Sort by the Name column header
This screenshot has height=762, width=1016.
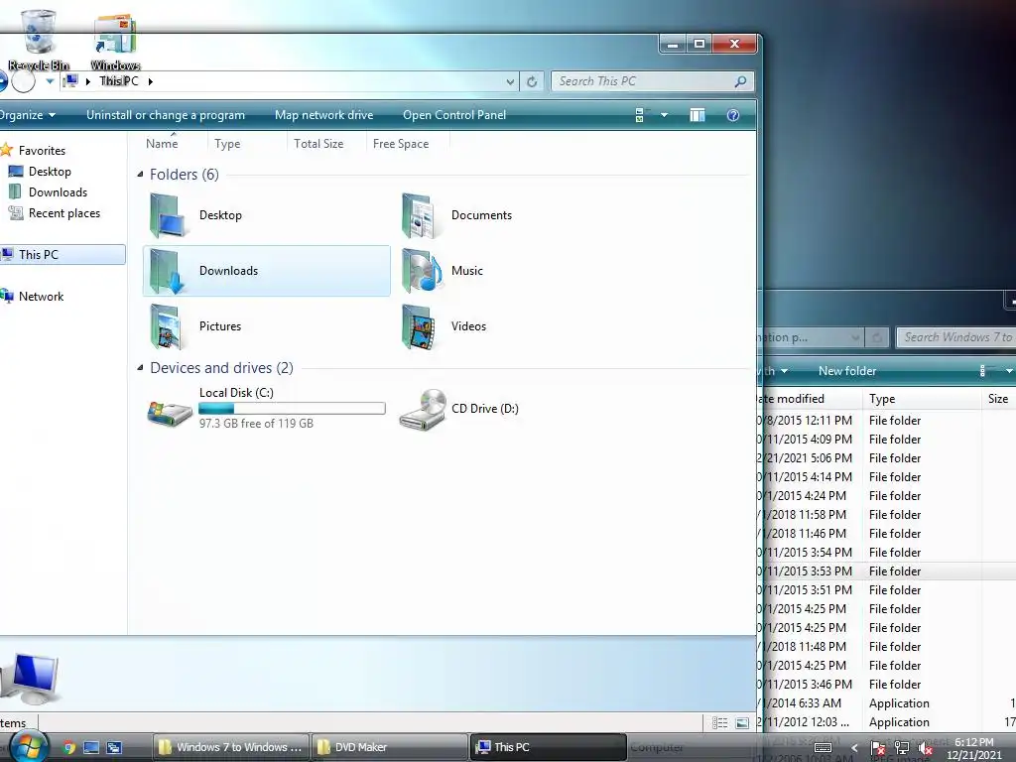(x=162, y=144)
